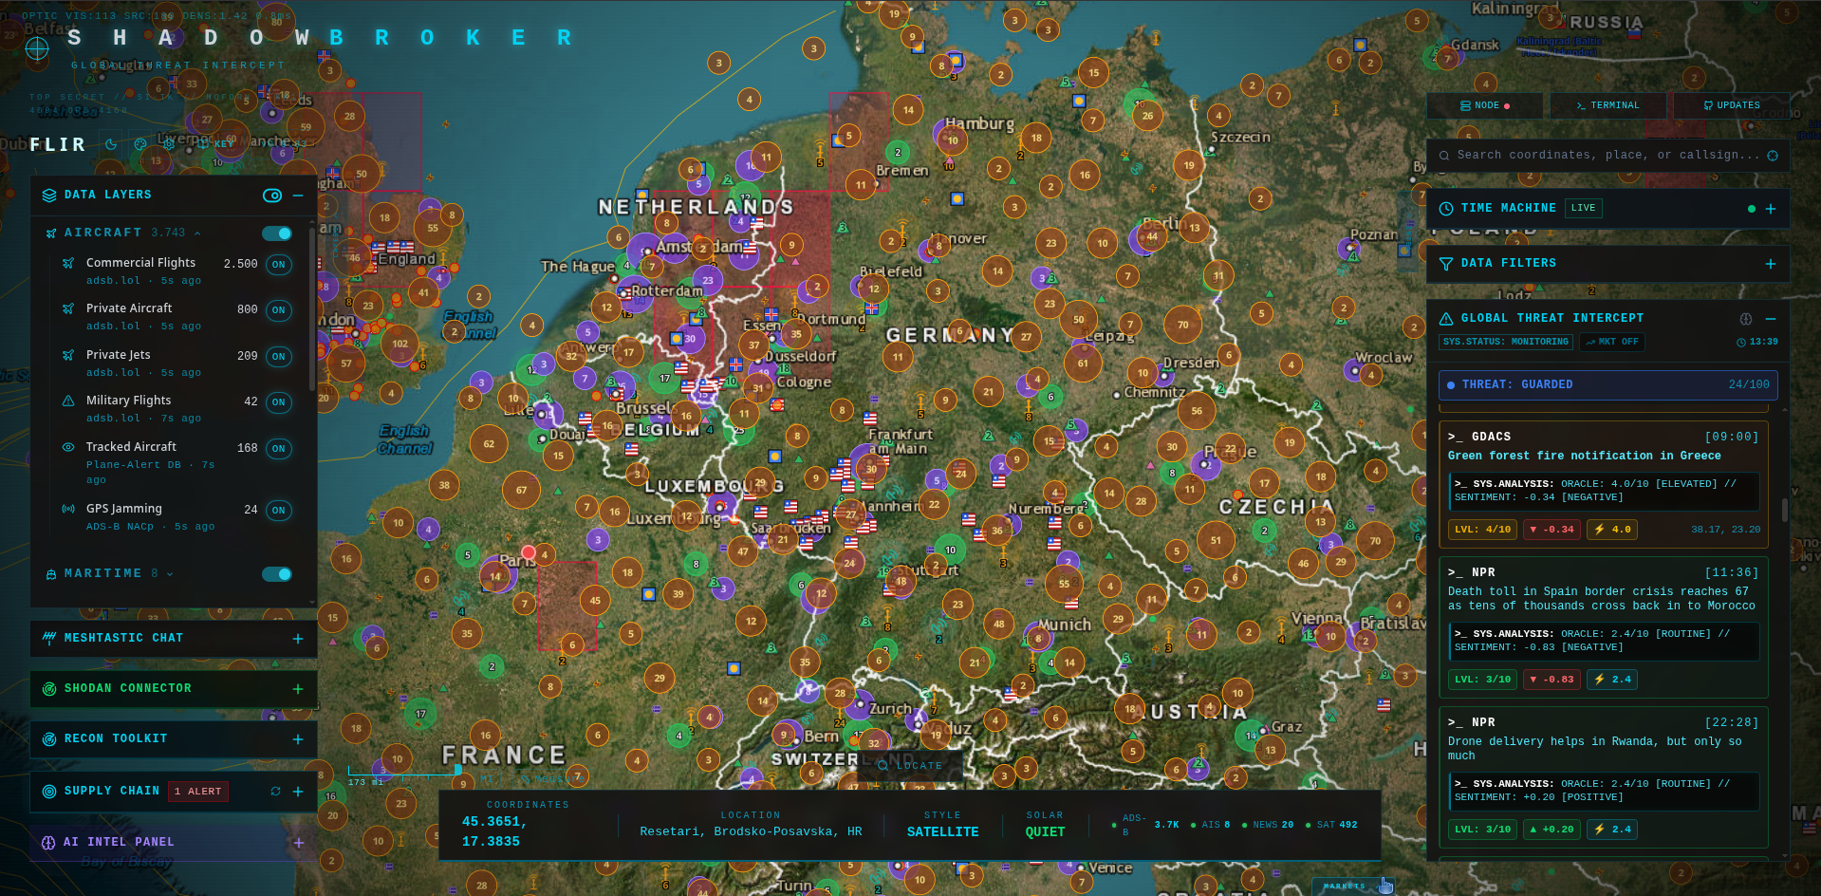Viewport: 1821px width, 896px height.
Task: Click the SYS.STATUS: MONITORING badge
Action: coord(1506,343)
